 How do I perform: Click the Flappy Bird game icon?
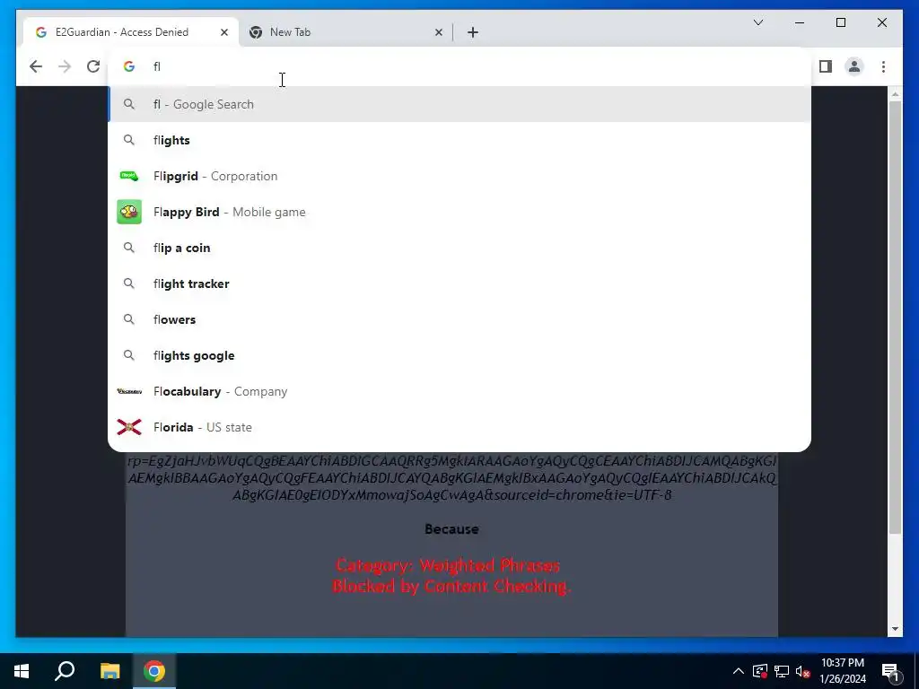point(129,212)
